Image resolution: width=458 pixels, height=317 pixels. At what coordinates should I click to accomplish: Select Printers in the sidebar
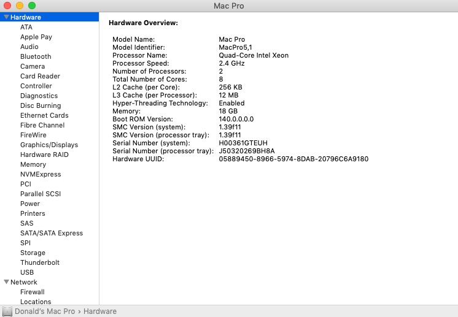pyautogui.click(x=33, y=213)
